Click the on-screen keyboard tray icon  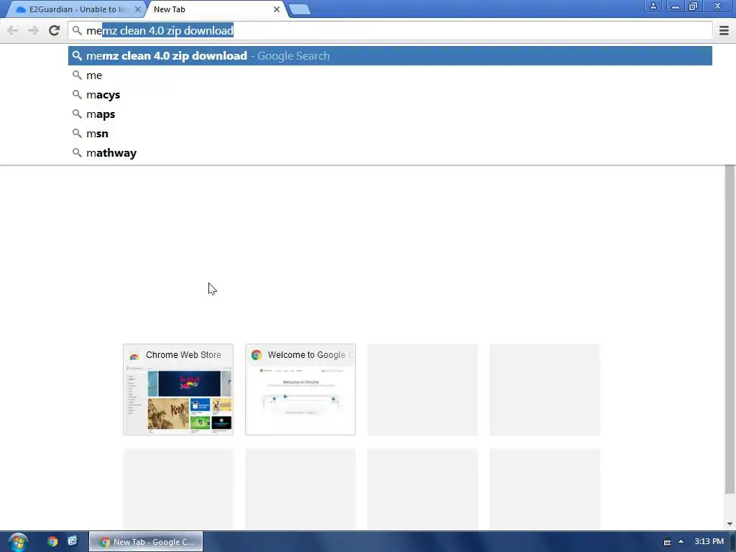pyautogui.click(x=667, y=542)
